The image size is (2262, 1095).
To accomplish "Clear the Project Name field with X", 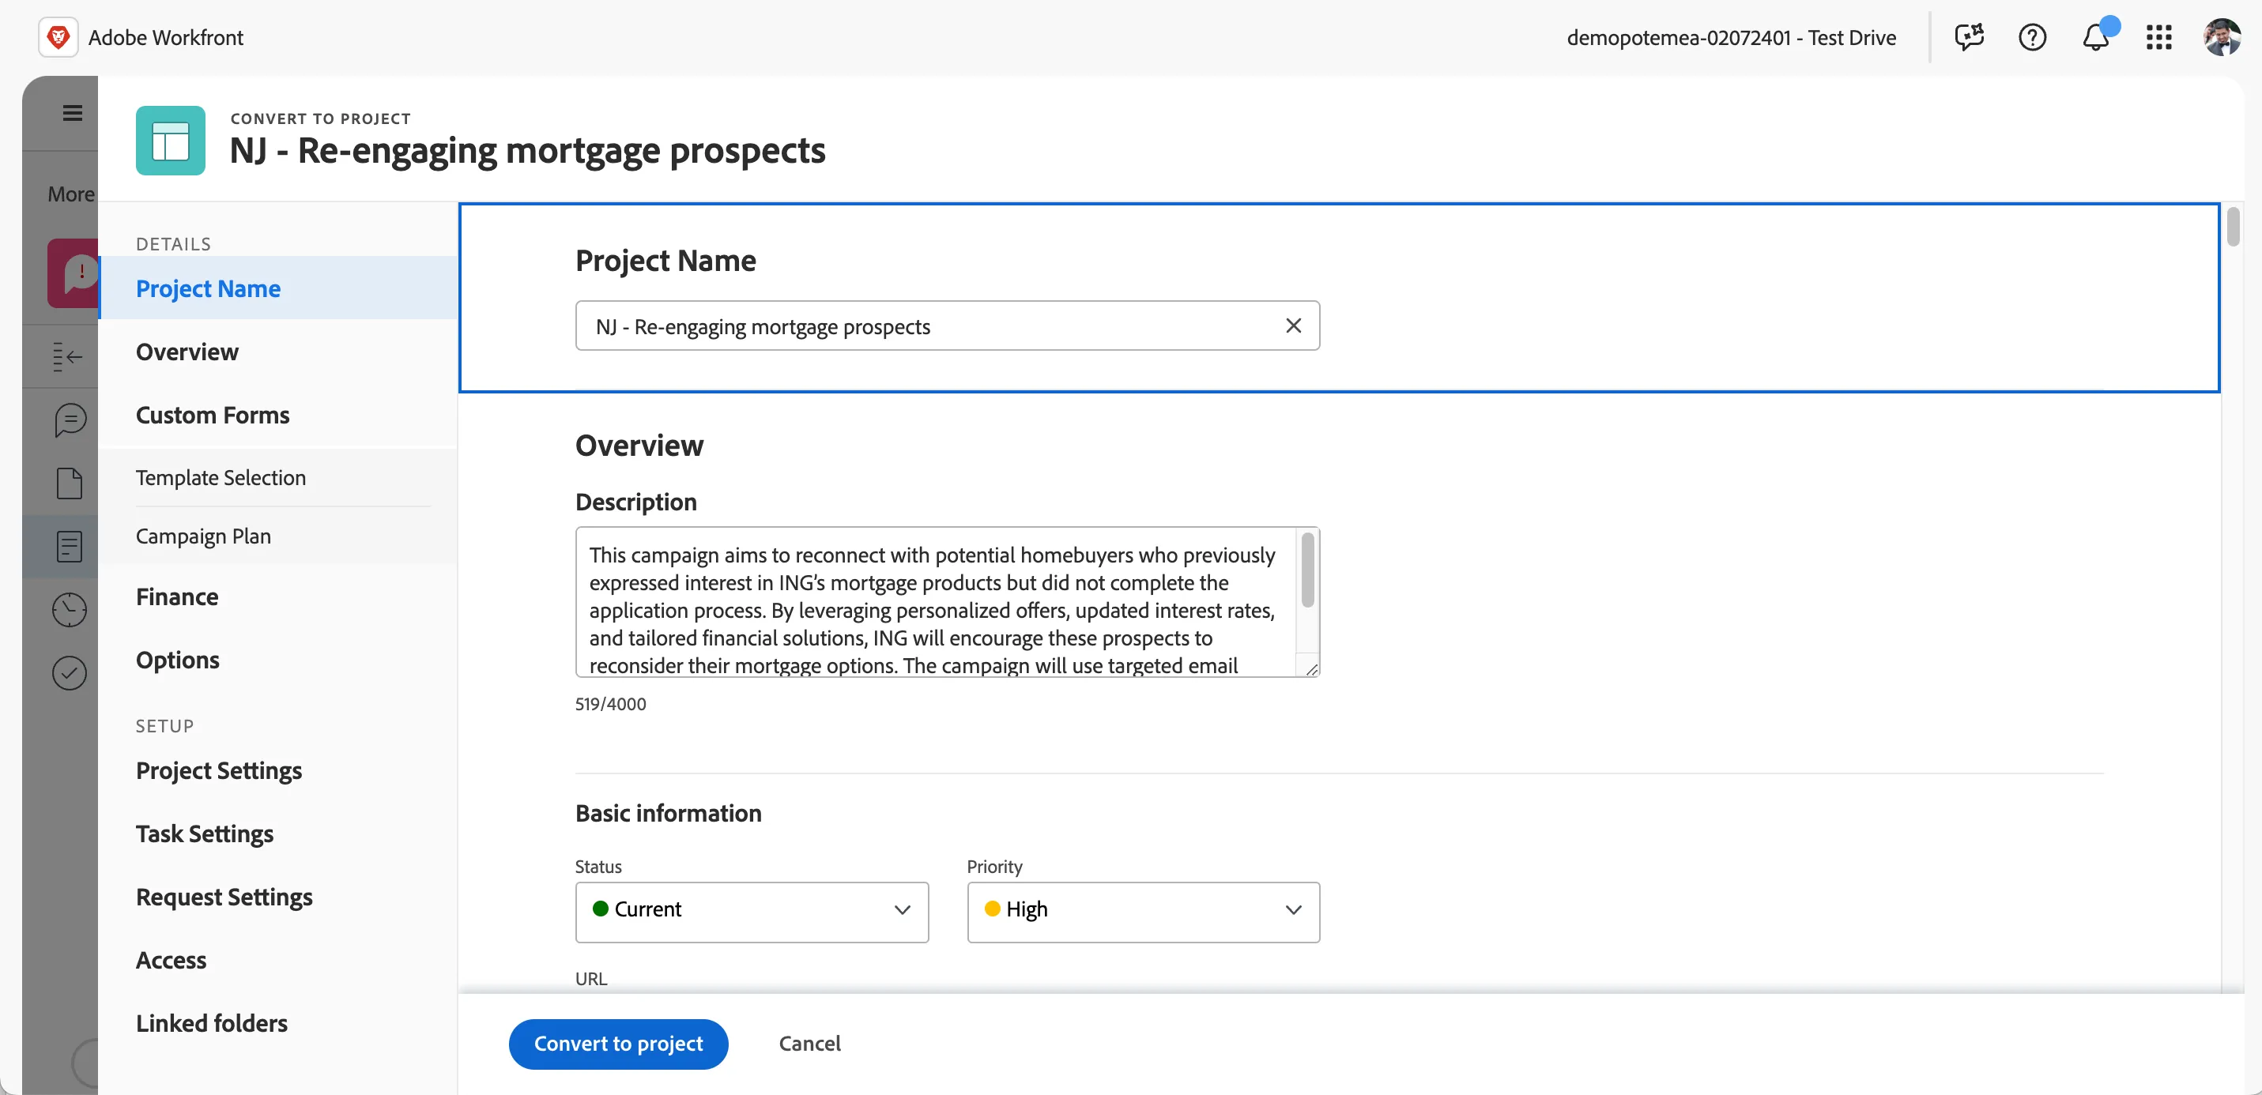I will pos(1292,325).
